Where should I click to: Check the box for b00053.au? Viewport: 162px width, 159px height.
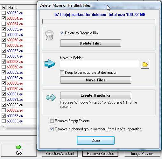pos(4,13)
